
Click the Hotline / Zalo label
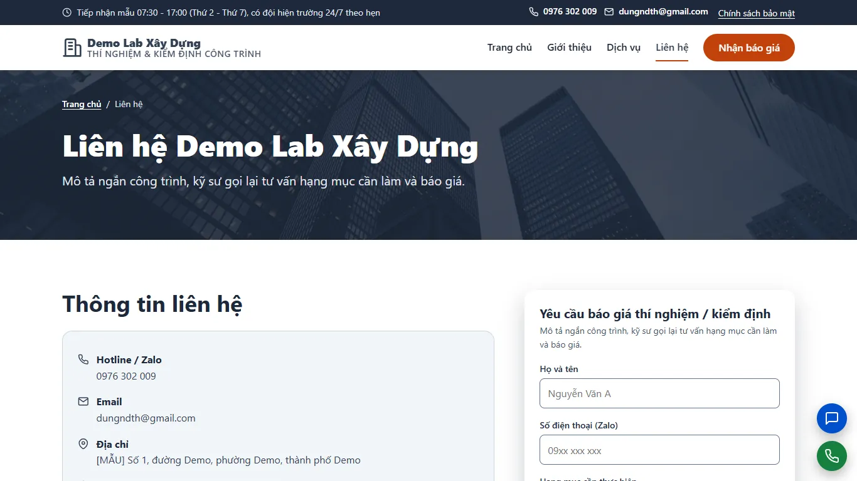click(x=129, y=359)
